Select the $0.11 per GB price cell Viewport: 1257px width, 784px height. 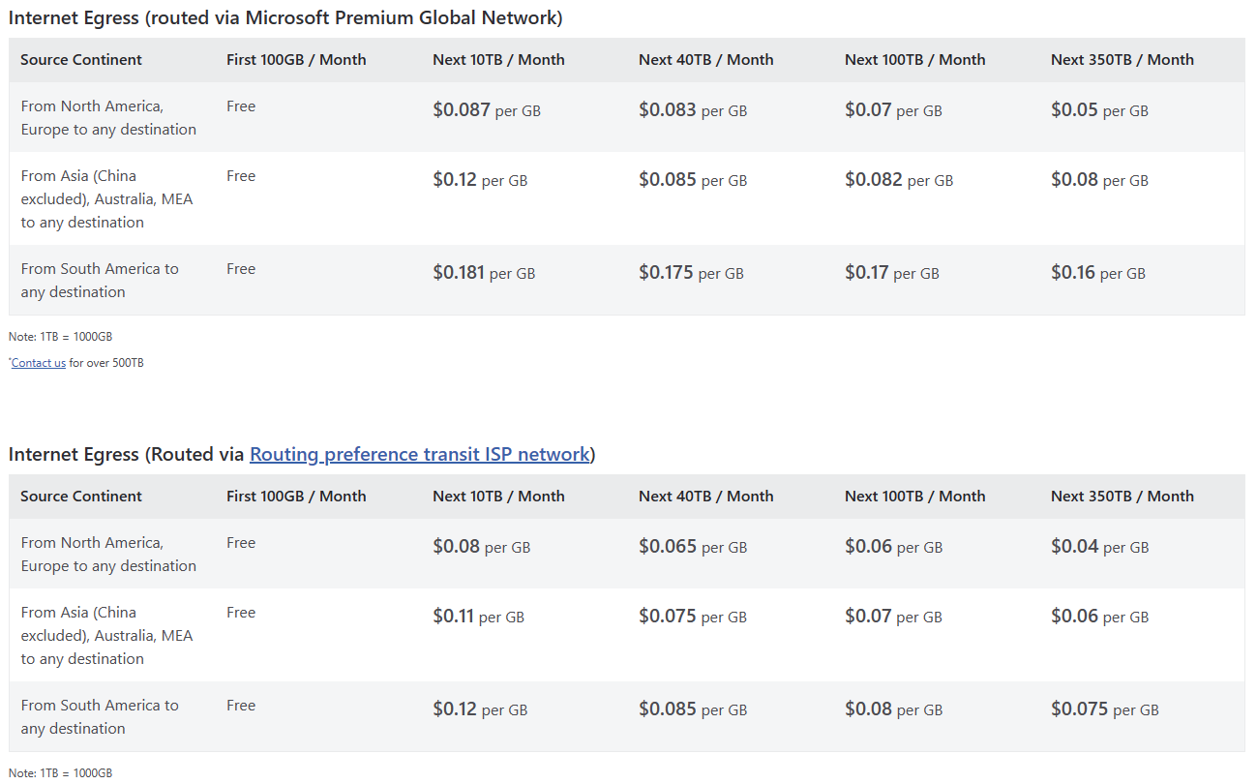pyautogui.click(x=478, y=617)
